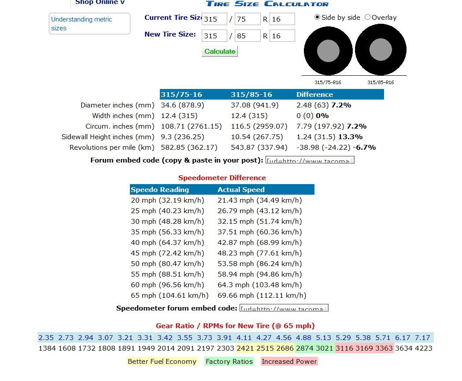Select the Forum embed code text box
Screen dimensions: 462x381
pos(310,160)
